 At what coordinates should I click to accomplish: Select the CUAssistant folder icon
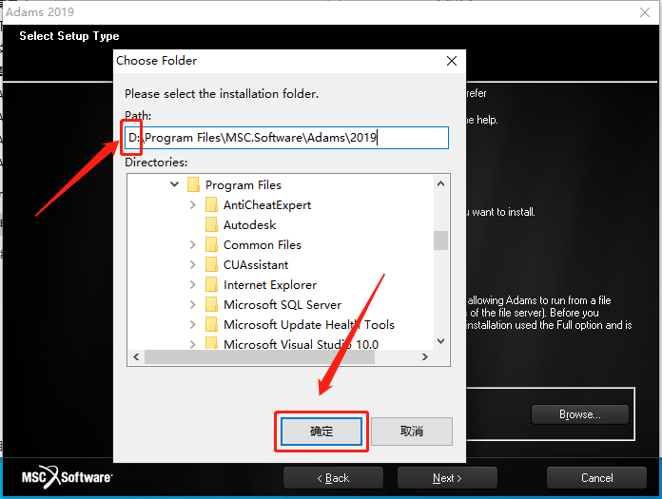coord(211,264)
